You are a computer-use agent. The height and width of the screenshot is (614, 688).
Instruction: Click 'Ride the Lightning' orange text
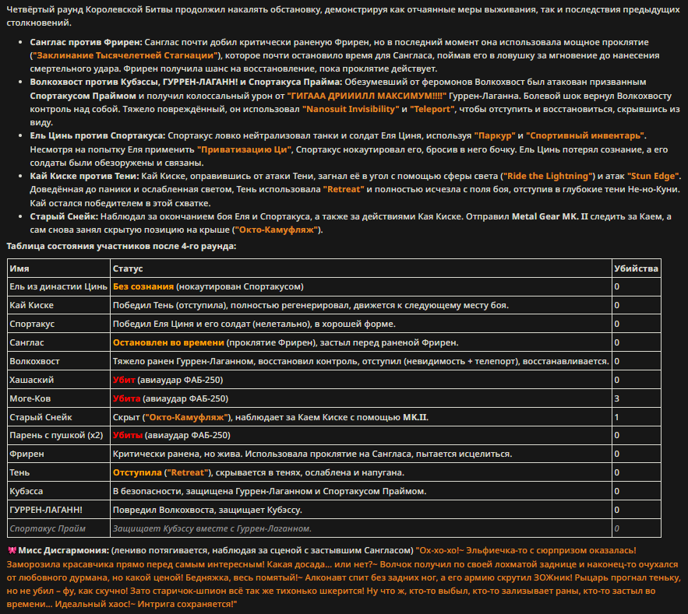549,176
